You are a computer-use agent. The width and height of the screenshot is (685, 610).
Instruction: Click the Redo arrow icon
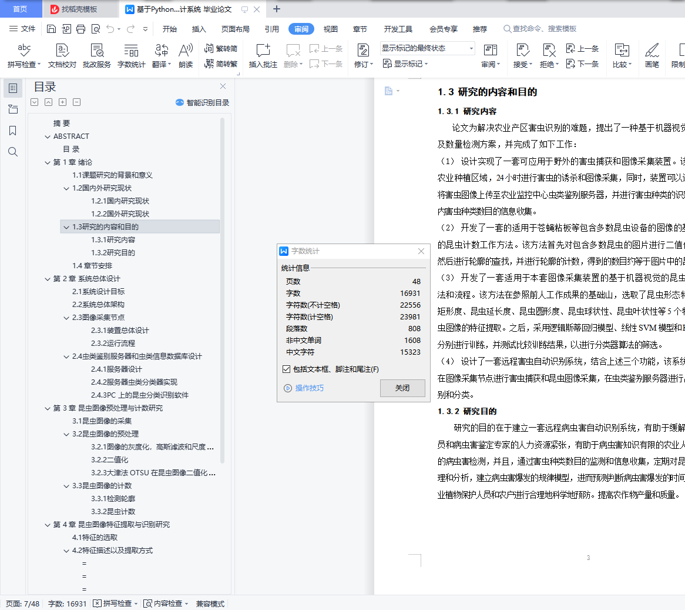(130, 29)
